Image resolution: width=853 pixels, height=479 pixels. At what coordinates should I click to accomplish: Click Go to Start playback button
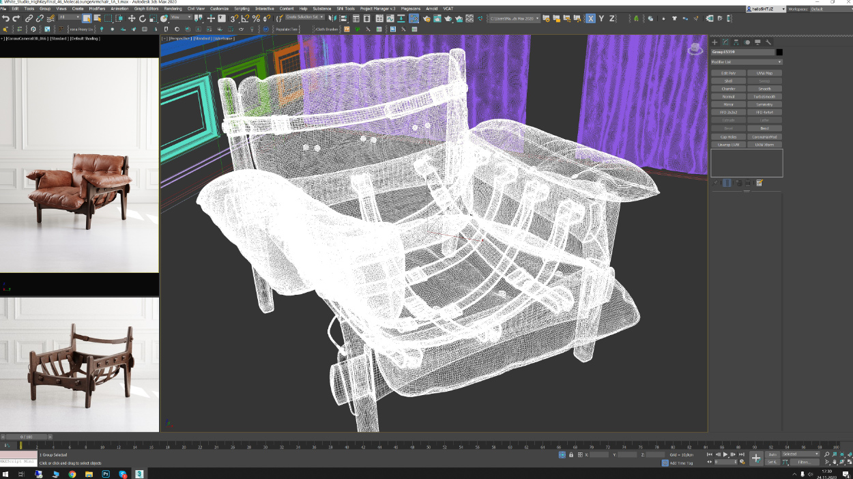click(710, 454)
